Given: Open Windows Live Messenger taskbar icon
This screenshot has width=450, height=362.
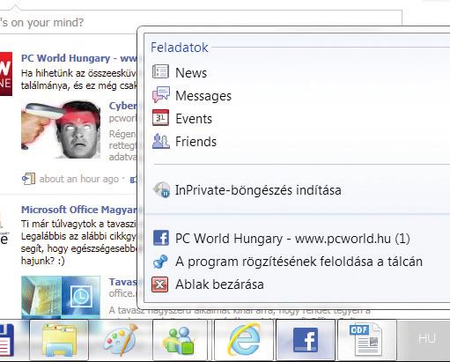Looking at the screenshot, I should pyautogui.click(x=180, y=340).
